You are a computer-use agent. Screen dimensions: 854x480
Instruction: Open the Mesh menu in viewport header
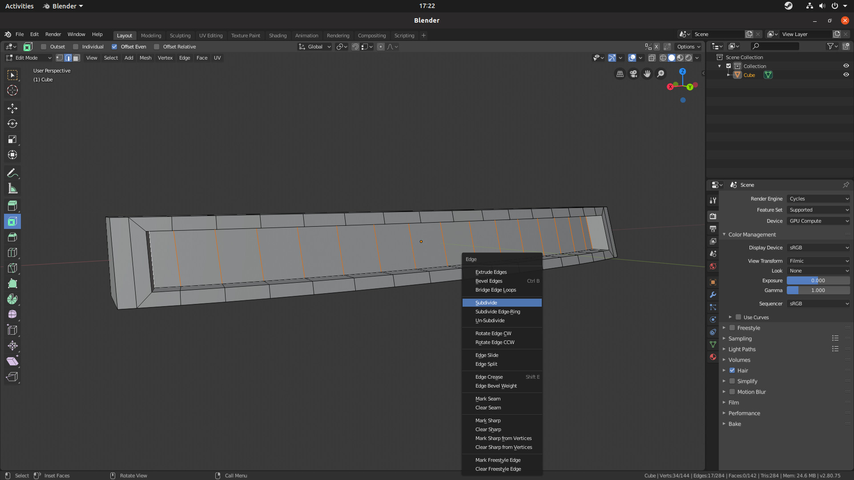tap(145, 58)
